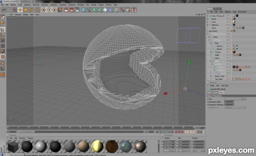Image resolution: width=256 pixels, height=156 pixels.
Task: Activate the Move tool
Action: (20, 10)
